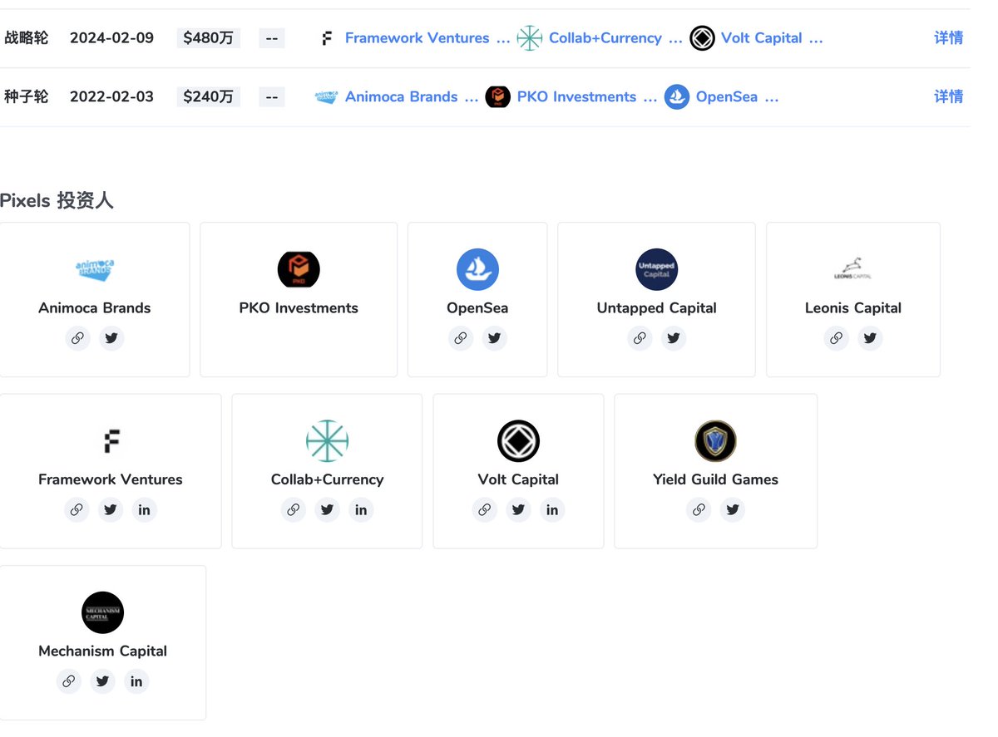Click the Mechanism Capital card logo

pos(102,612)
